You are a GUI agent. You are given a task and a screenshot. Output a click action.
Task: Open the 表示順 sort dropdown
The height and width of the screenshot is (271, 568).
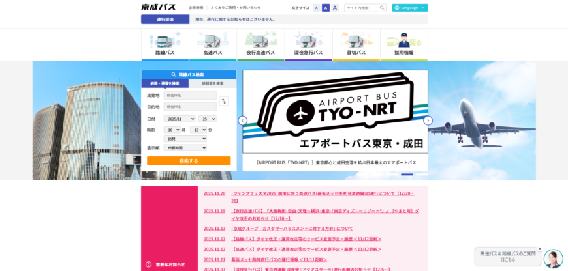coord(185,147)
